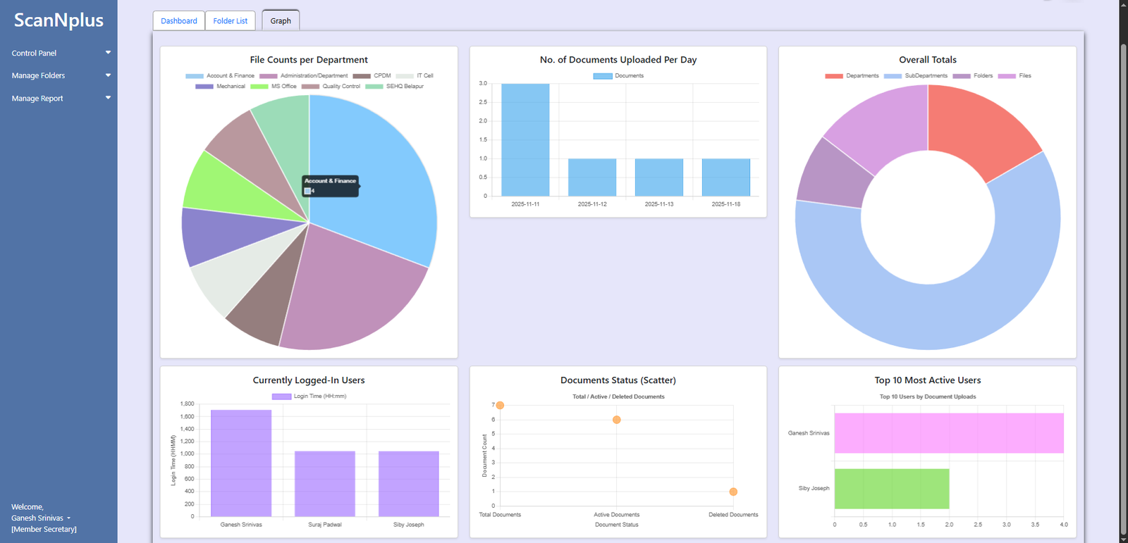Toggle Mechanical legend entry
The width and height of the screenshot is (1128, 543).
click(220, 86)
